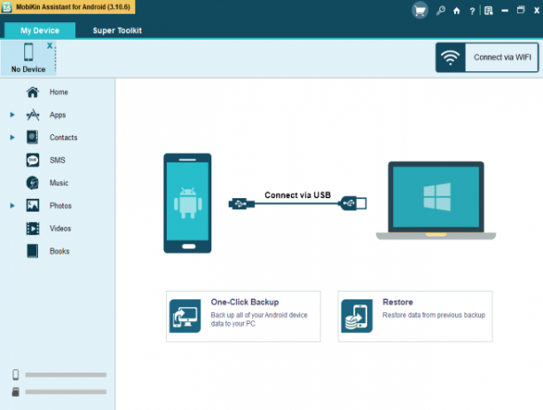Click the Connect via USB label
The image size is (543, 410).
click(297, 195)
